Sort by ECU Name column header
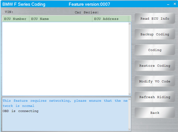The width and height of the screenshot is (178, 132). pos(61,19)
